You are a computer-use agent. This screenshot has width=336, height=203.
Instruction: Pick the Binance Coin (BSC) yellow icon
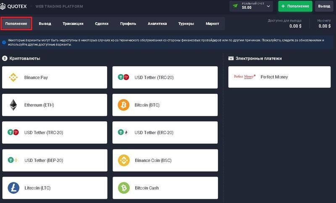pos(124,160)
